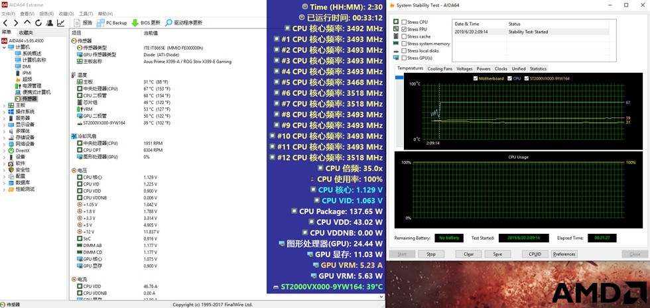Click the 操作系统 Windows icon in tree

(11, 112)
